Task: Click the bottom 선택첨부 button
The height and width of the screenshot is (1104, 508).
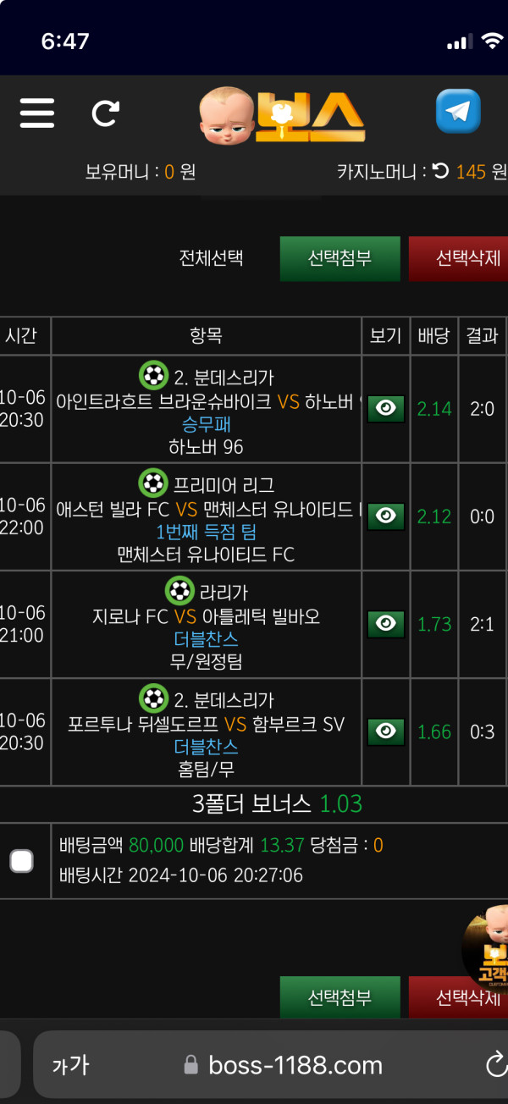Action: (340, 997)
